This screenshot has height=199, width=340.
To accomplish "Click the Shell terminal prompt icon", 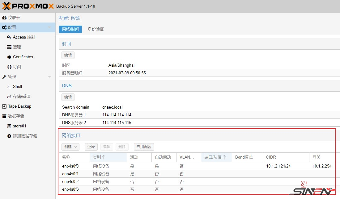I will click(x=9, y=87).
